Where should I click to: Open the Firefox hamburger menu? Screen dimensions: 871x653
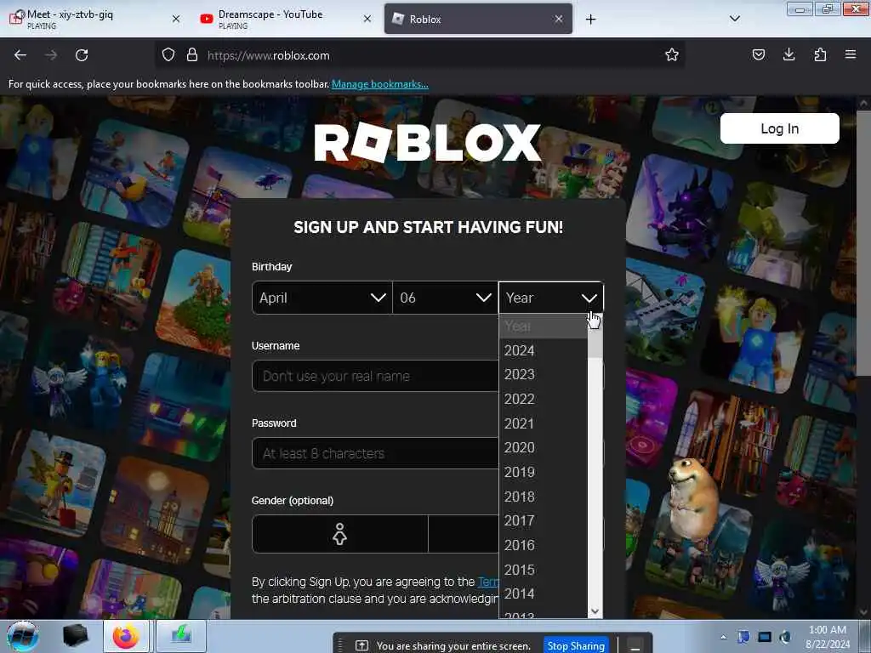point(850,54)
